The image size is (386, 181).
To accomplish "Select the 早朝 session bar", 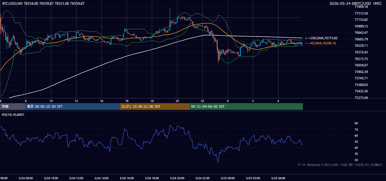I will tap(13, 106).
